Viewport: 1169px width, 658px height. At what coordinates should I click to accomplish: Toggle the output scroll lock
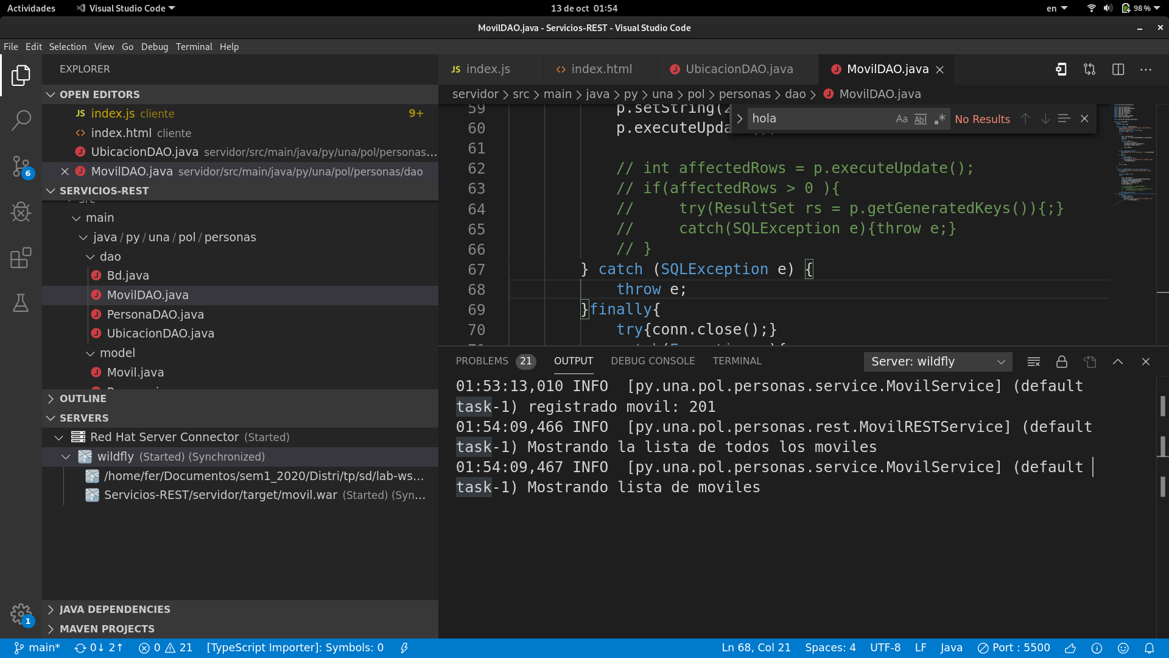point(1061,362)
